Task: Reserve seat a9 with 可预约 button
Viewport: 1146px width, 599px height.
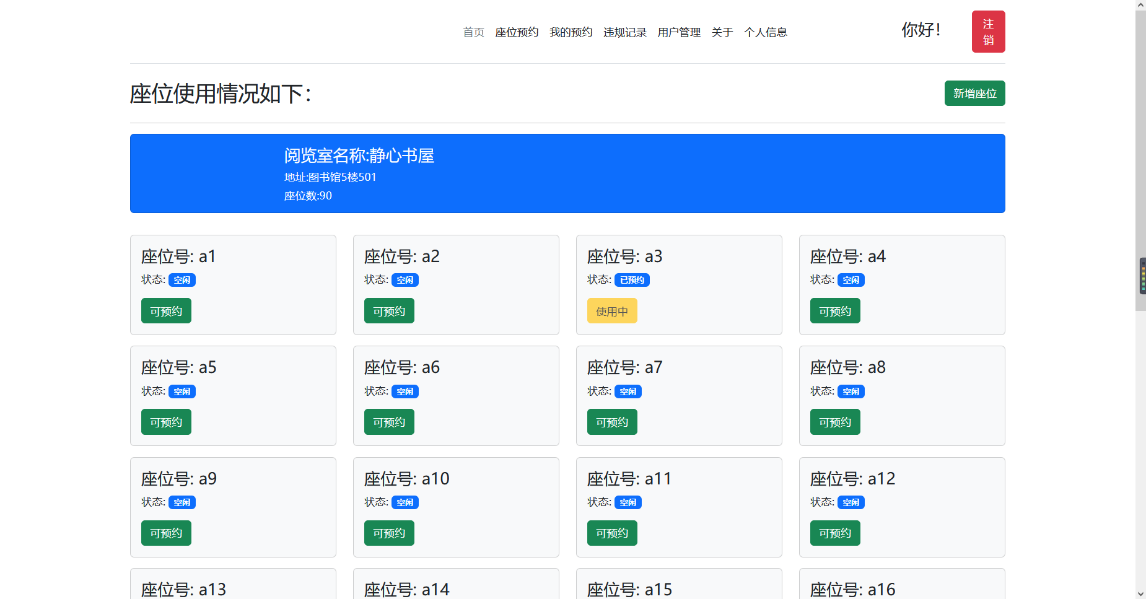Action: coord(166,533)
